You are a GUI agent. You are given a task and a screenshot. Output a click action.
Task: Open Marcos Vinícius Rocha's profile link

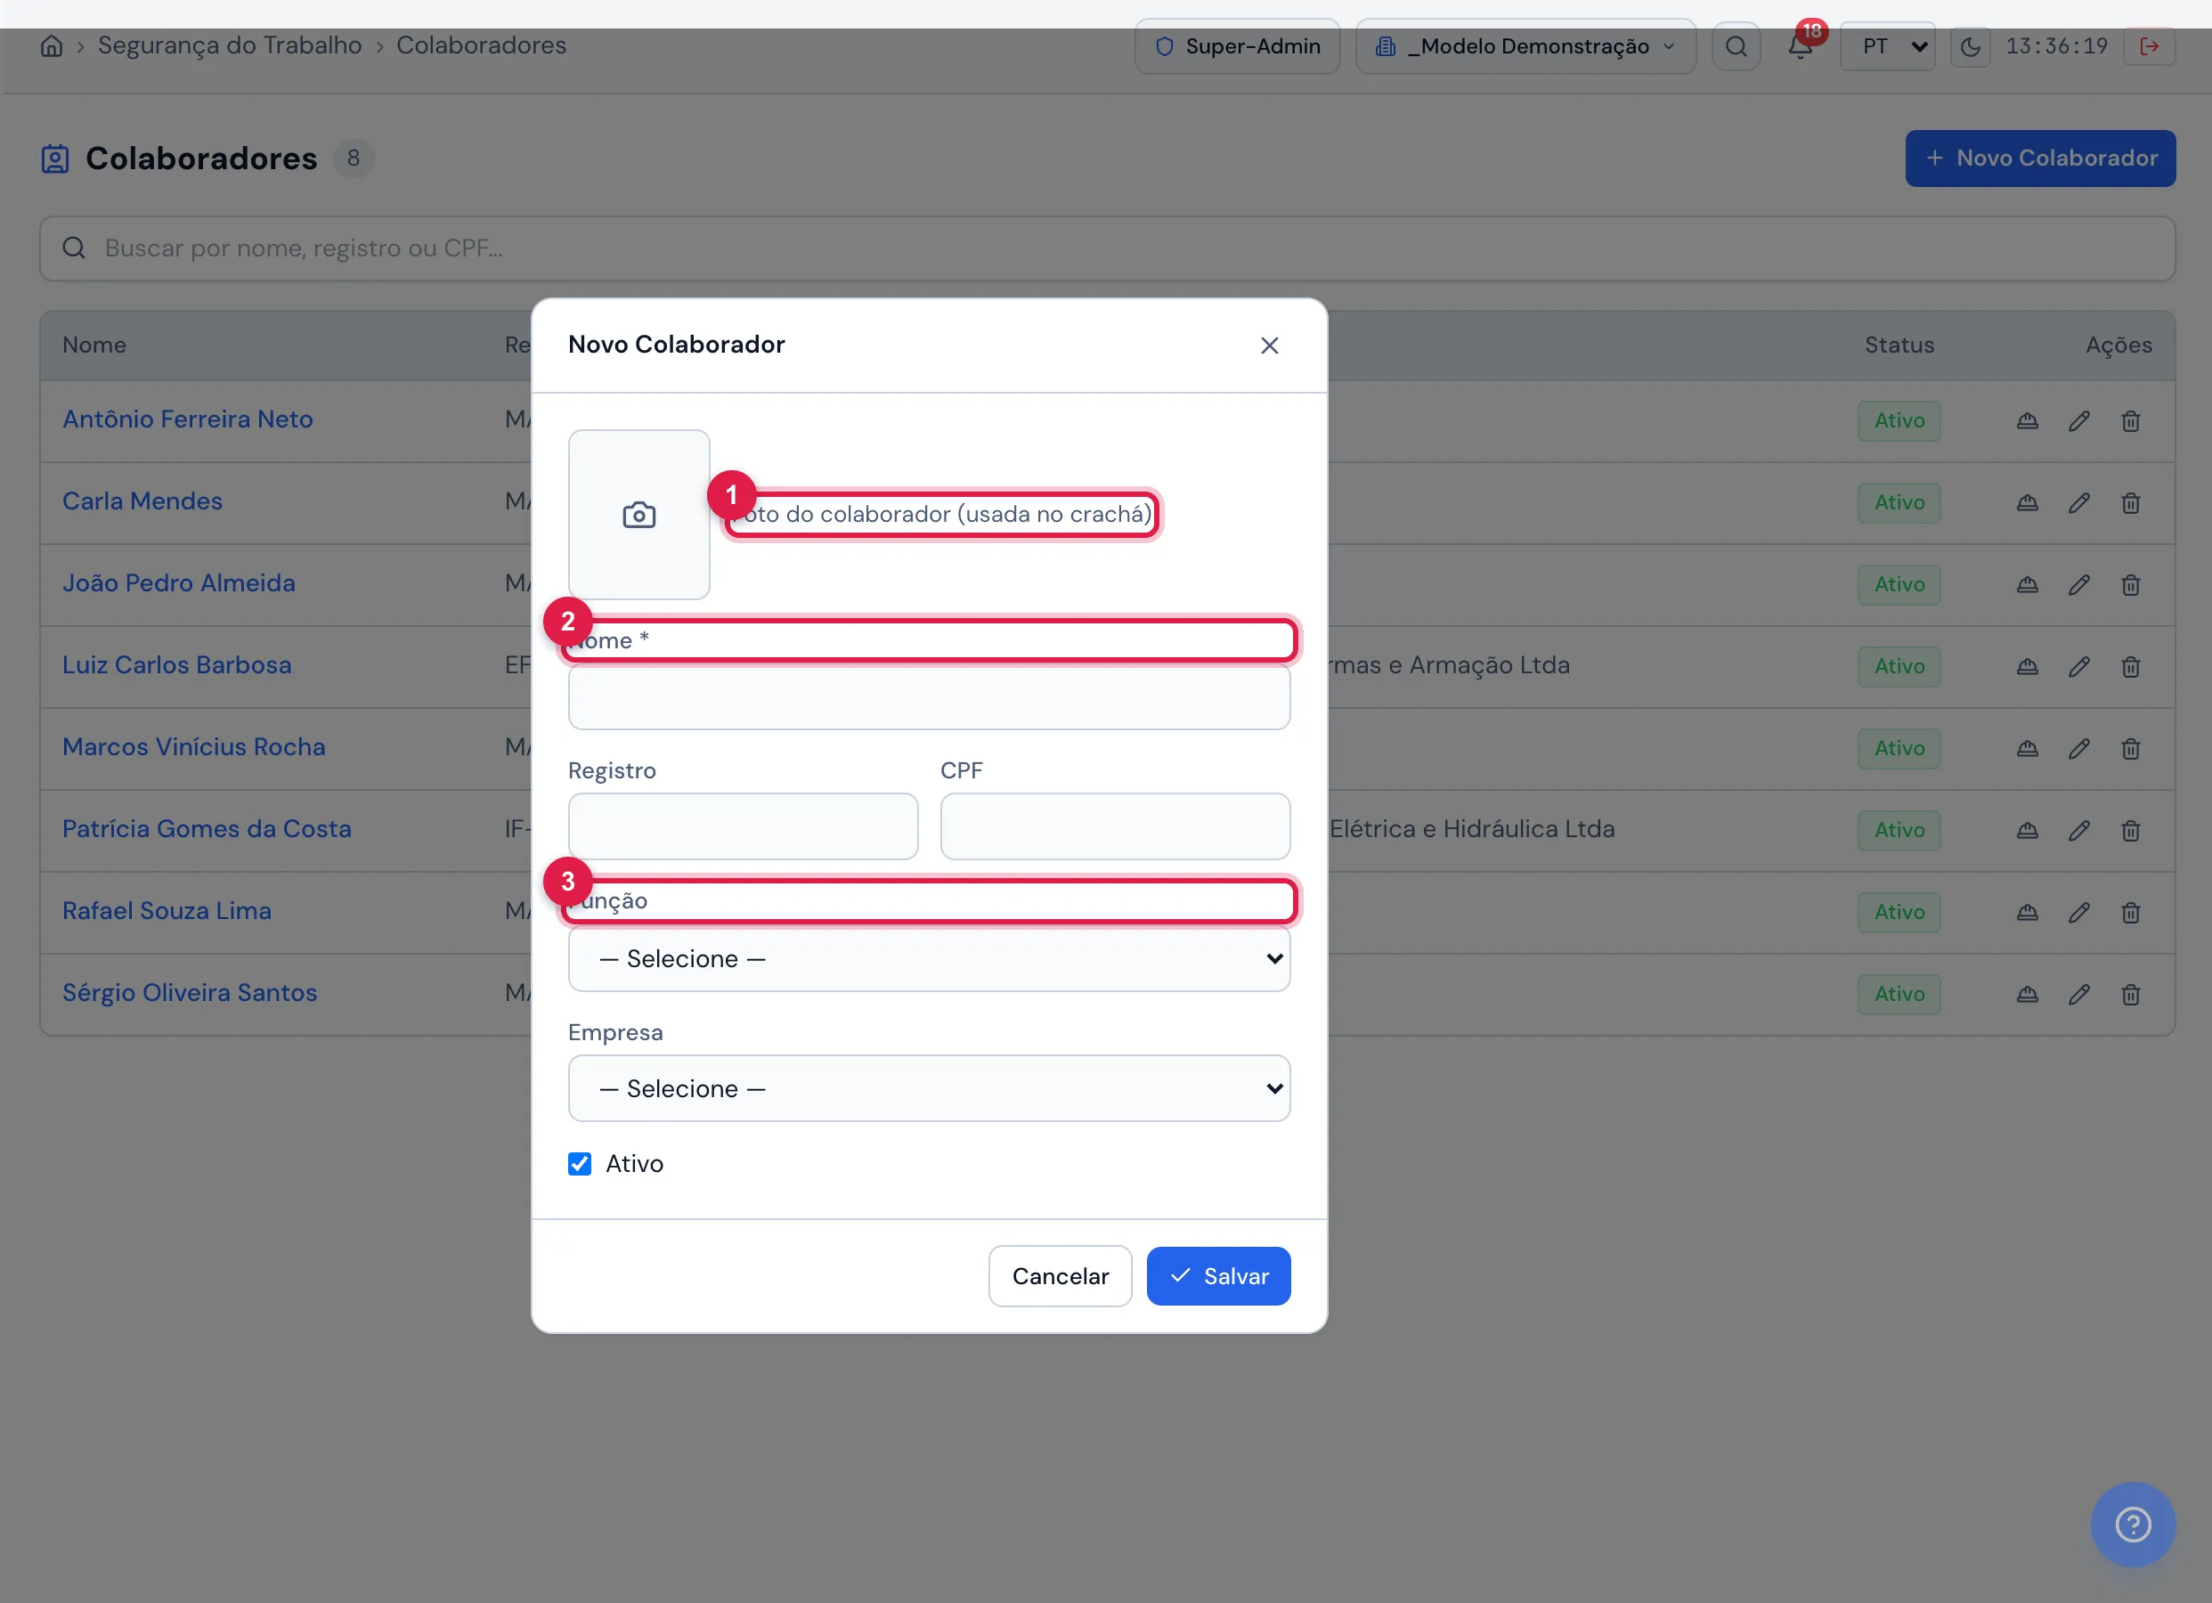(194, 747)
